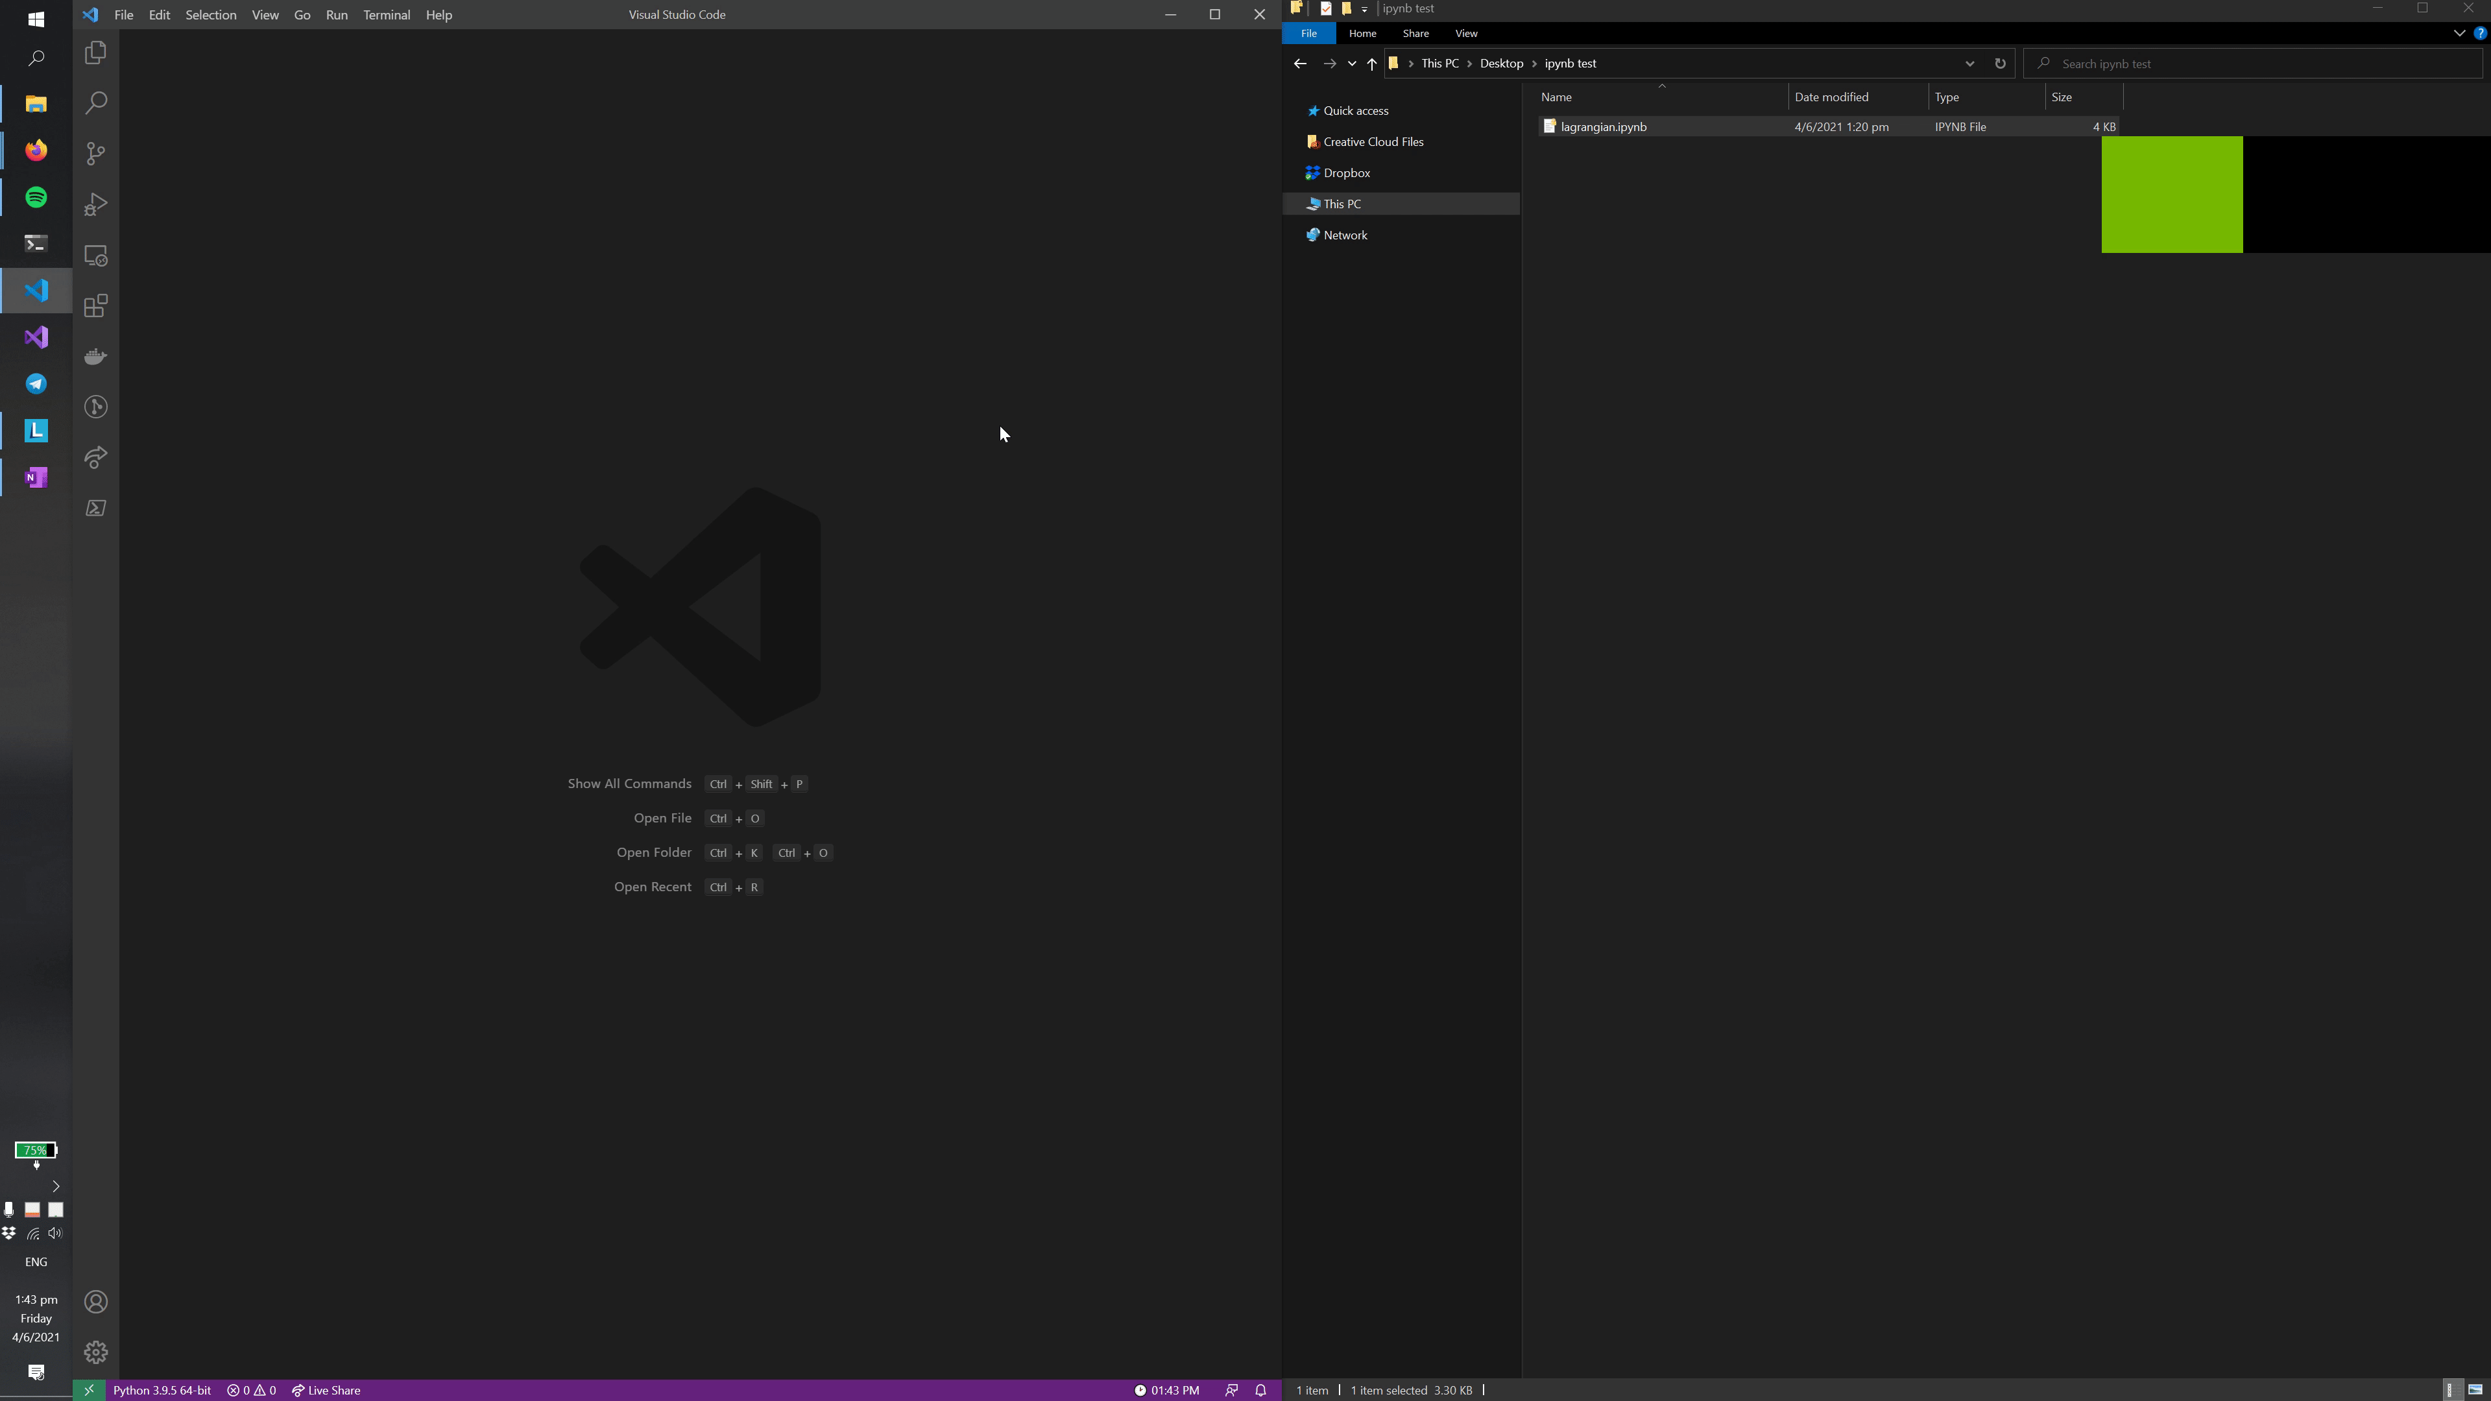The height and width of the screenshot is (1401, 2491).
Task: Click the Spotify icon on the taskbar
Action: [x=36, y=197]
